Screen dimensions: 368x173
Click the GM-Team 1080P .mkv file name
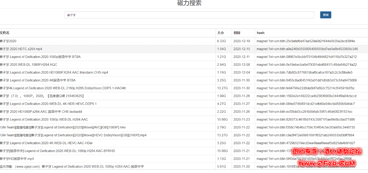[x=63, y=127]
